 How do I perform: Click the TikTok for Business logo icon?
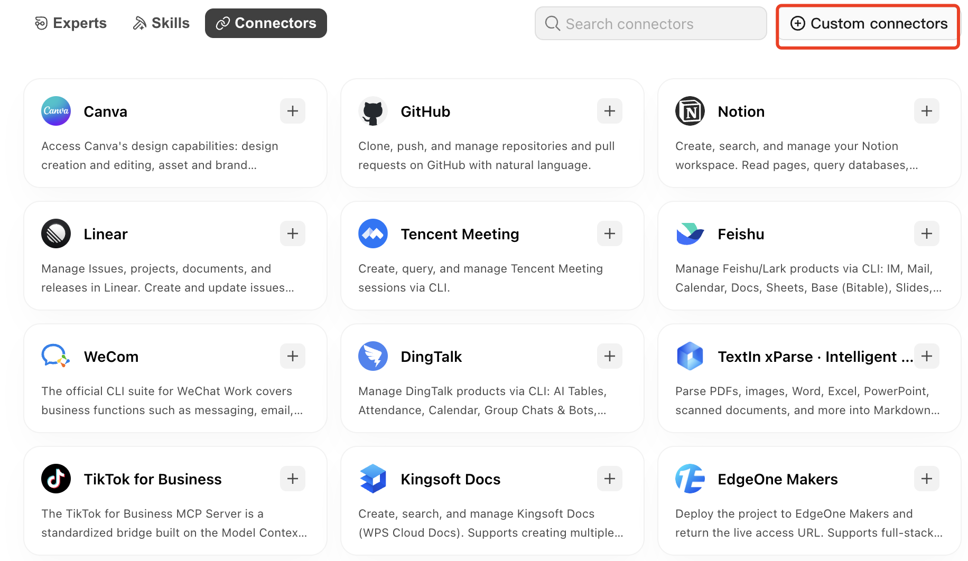[56, 479]
